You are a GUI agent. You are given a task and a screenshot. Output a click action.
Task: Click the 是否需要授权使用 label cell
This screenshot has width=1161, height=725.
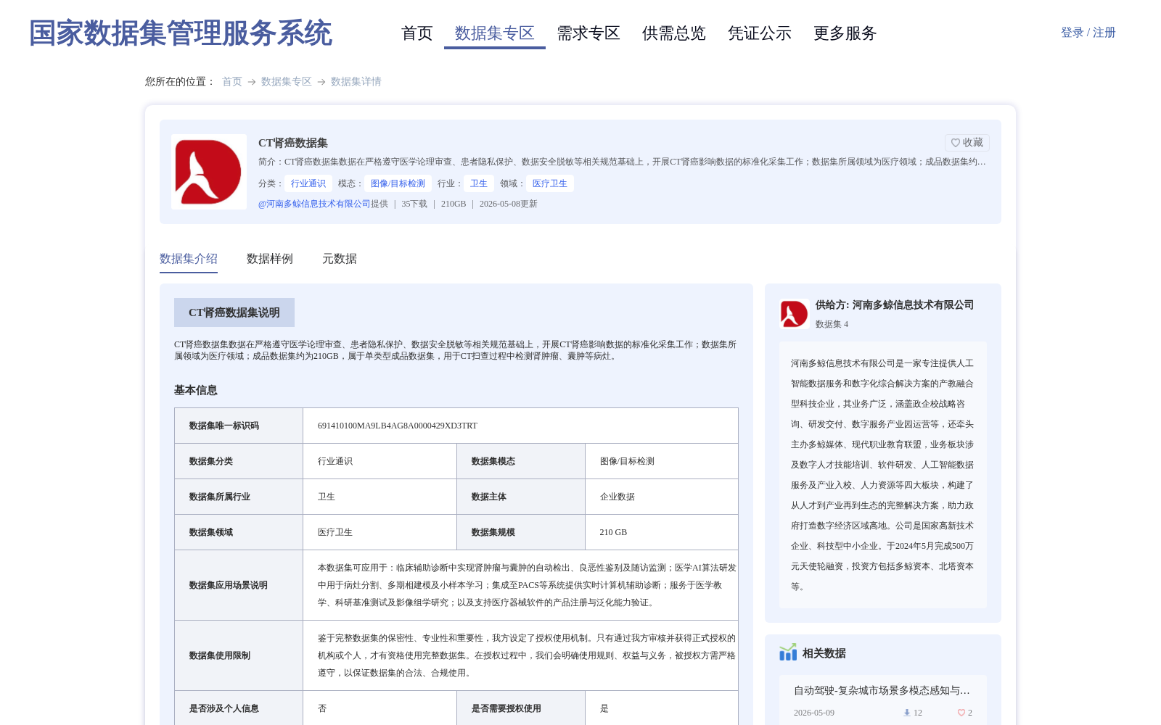(x=521, y=708)
